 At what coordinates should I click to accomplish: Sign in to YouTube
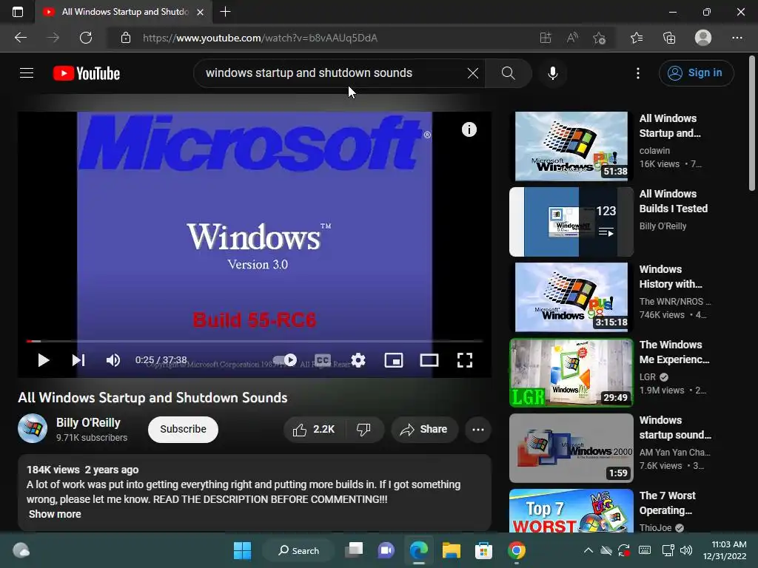click(x=696, y=73)
